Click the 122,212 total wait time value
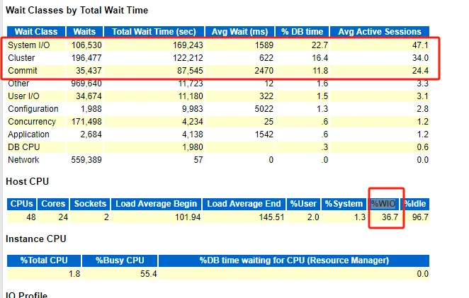469x298 pixels. coord(188,57)
